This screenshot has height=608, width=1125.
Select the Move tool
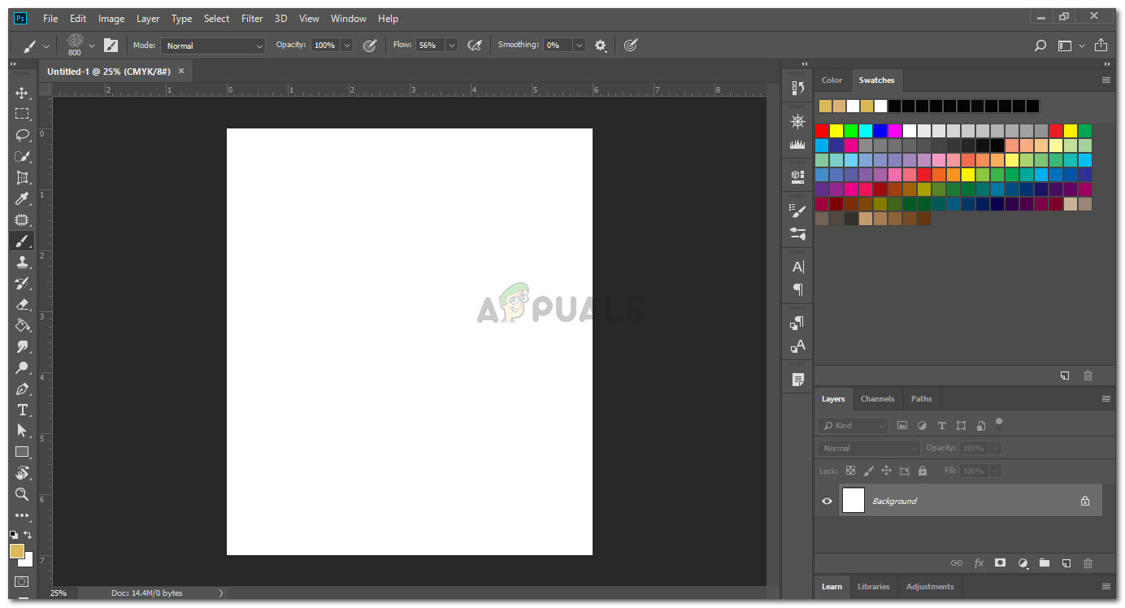tap(22, 93)
